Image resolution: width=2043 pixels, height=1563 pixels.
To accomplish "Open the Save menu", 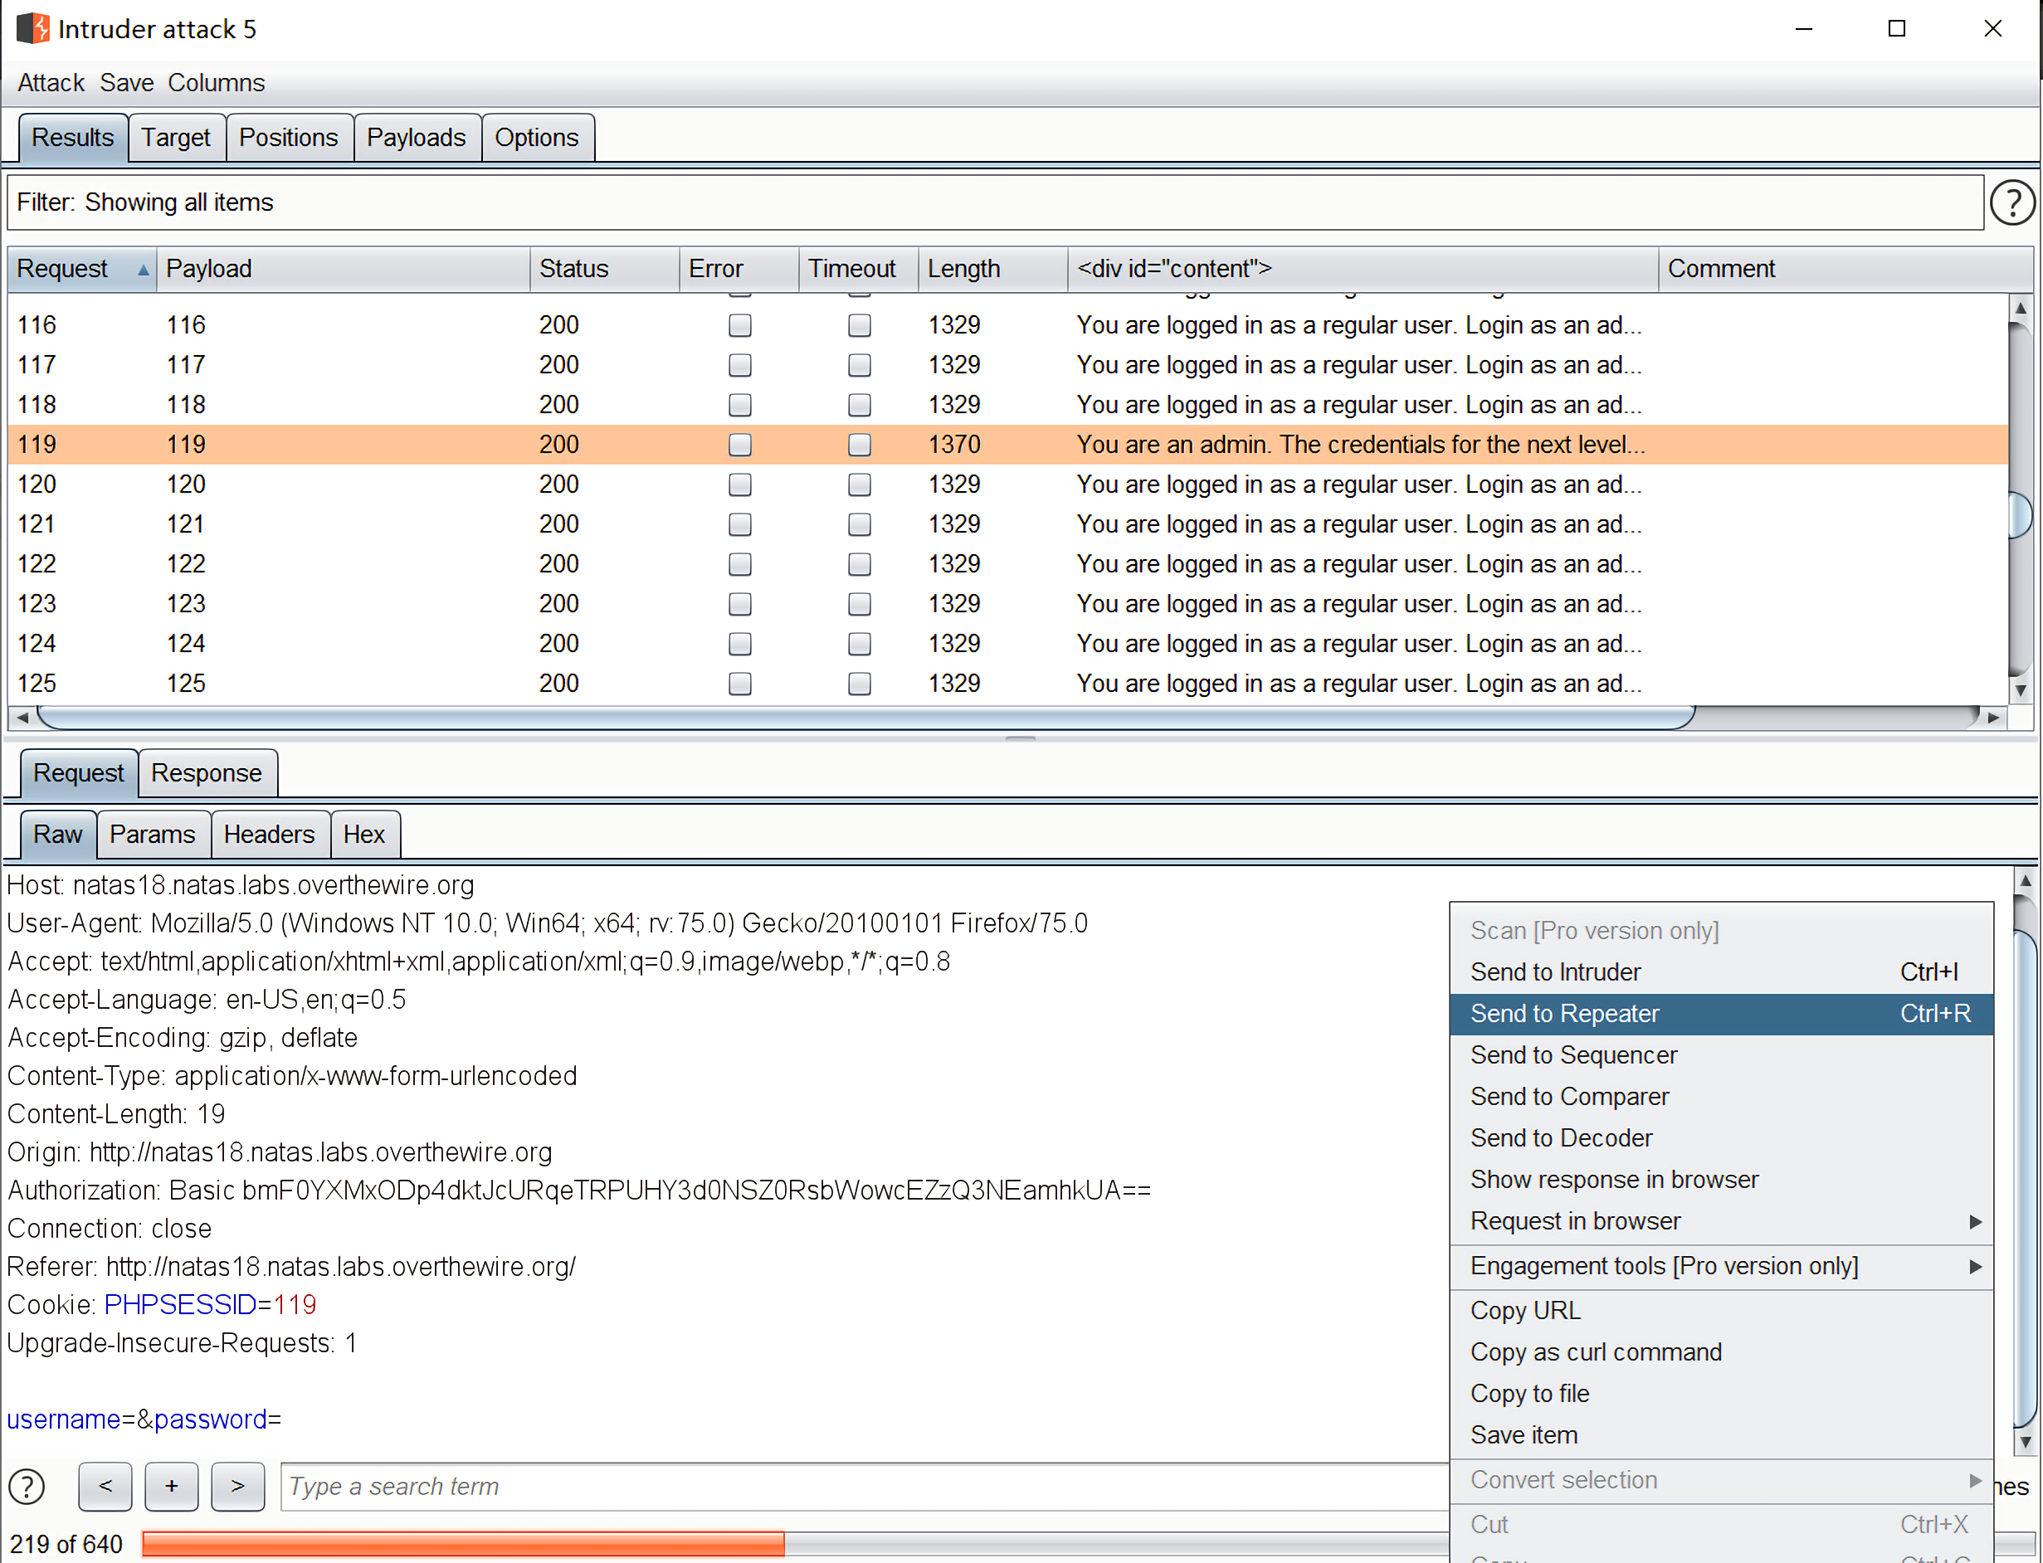I will [x=126, y=83].
